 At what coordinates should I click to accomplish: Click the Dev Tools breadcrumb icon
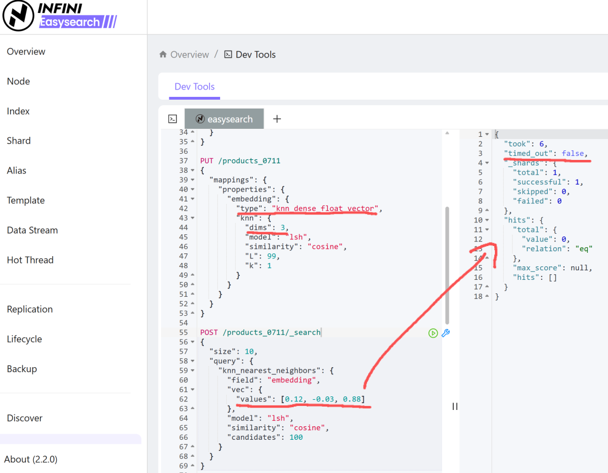(x=228, y=54)
